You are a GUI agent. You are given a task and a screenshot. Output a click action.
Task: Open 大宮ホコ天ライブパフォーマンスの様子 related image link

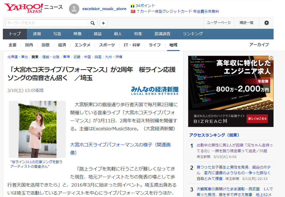click(x=120, y=149)
